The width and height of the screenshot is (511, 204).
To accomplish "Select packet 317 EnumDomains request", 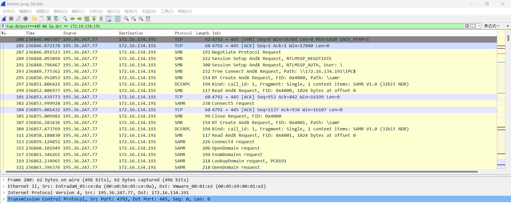I will click(248, 155).
